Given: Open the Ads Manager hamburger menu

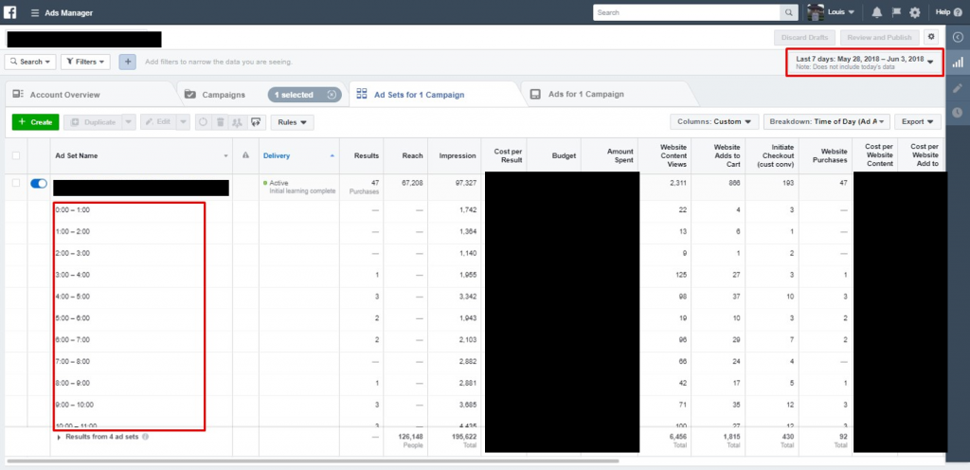Looking at the screenshot, I should tap(35, 12).
